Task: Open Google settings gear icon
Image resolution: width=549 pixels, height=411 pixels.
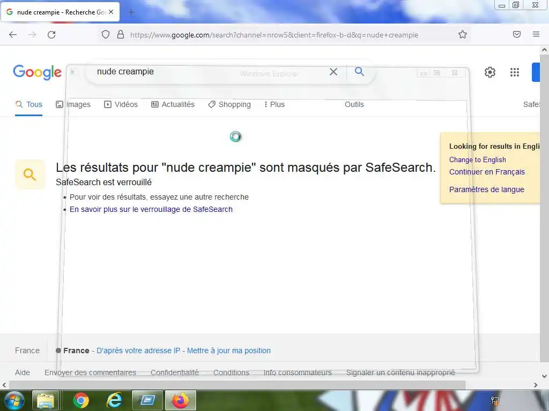Action: point(490,72)
